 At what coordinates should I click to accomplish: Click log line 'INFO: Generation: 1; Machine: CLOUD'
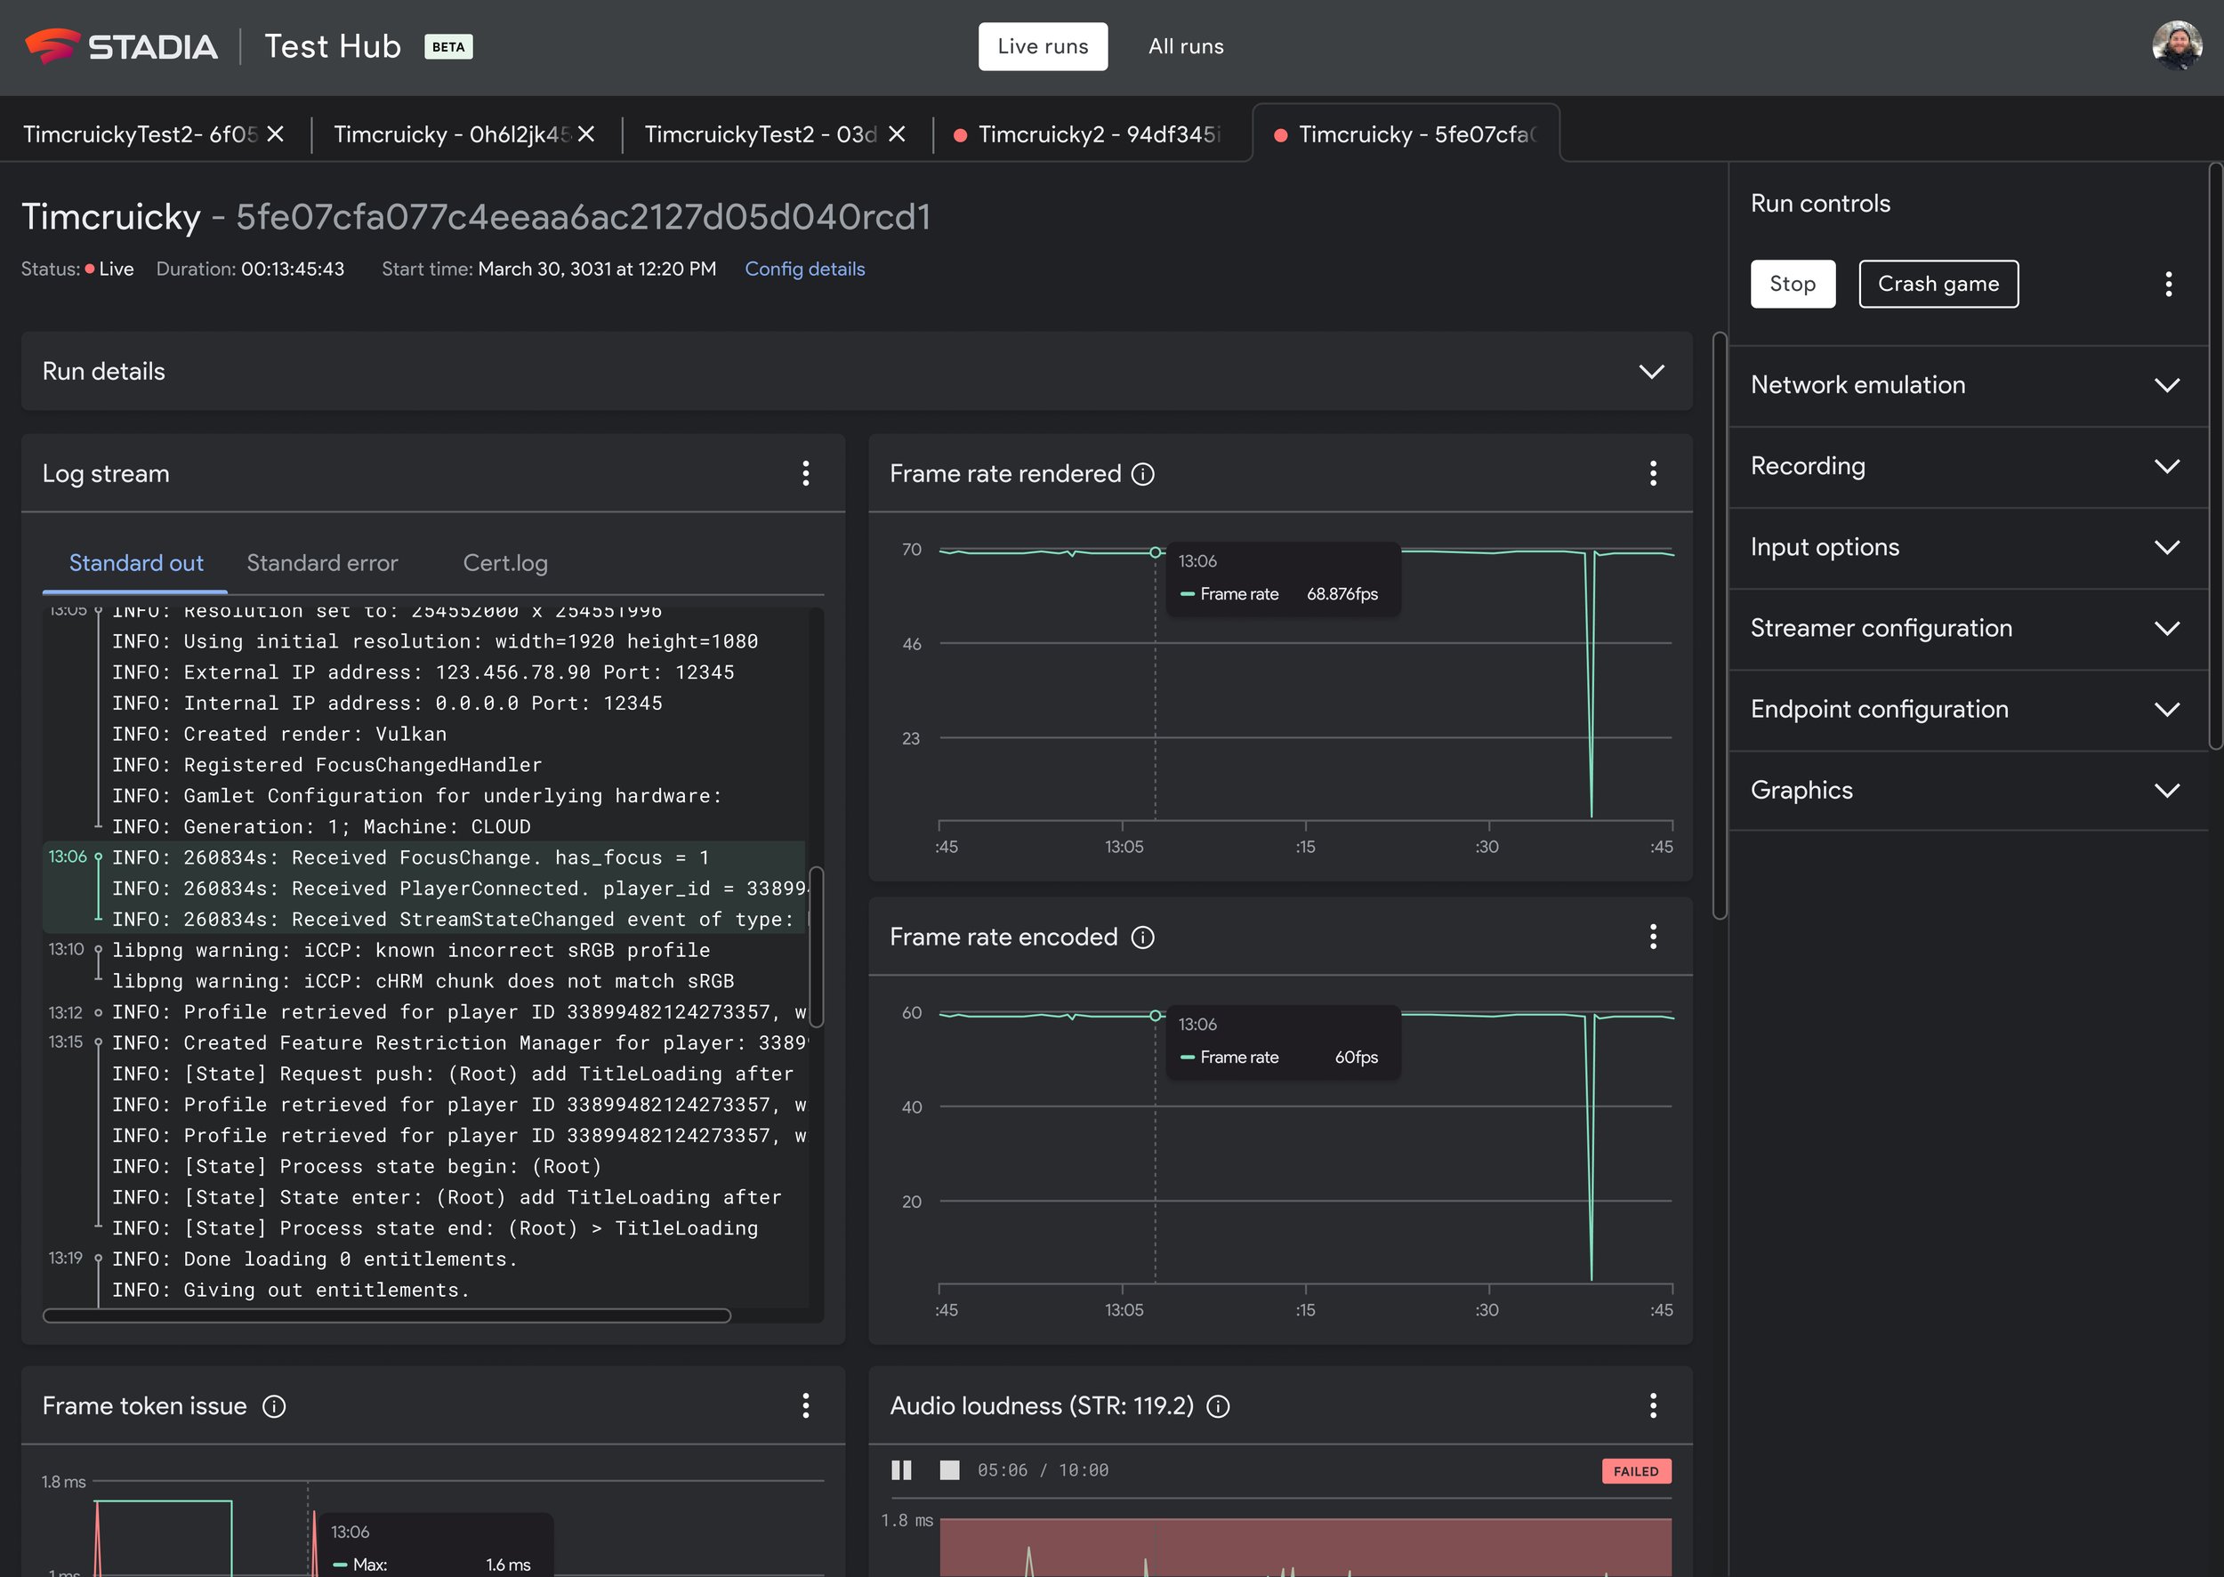pyautogui.click(x=321, y=826)
